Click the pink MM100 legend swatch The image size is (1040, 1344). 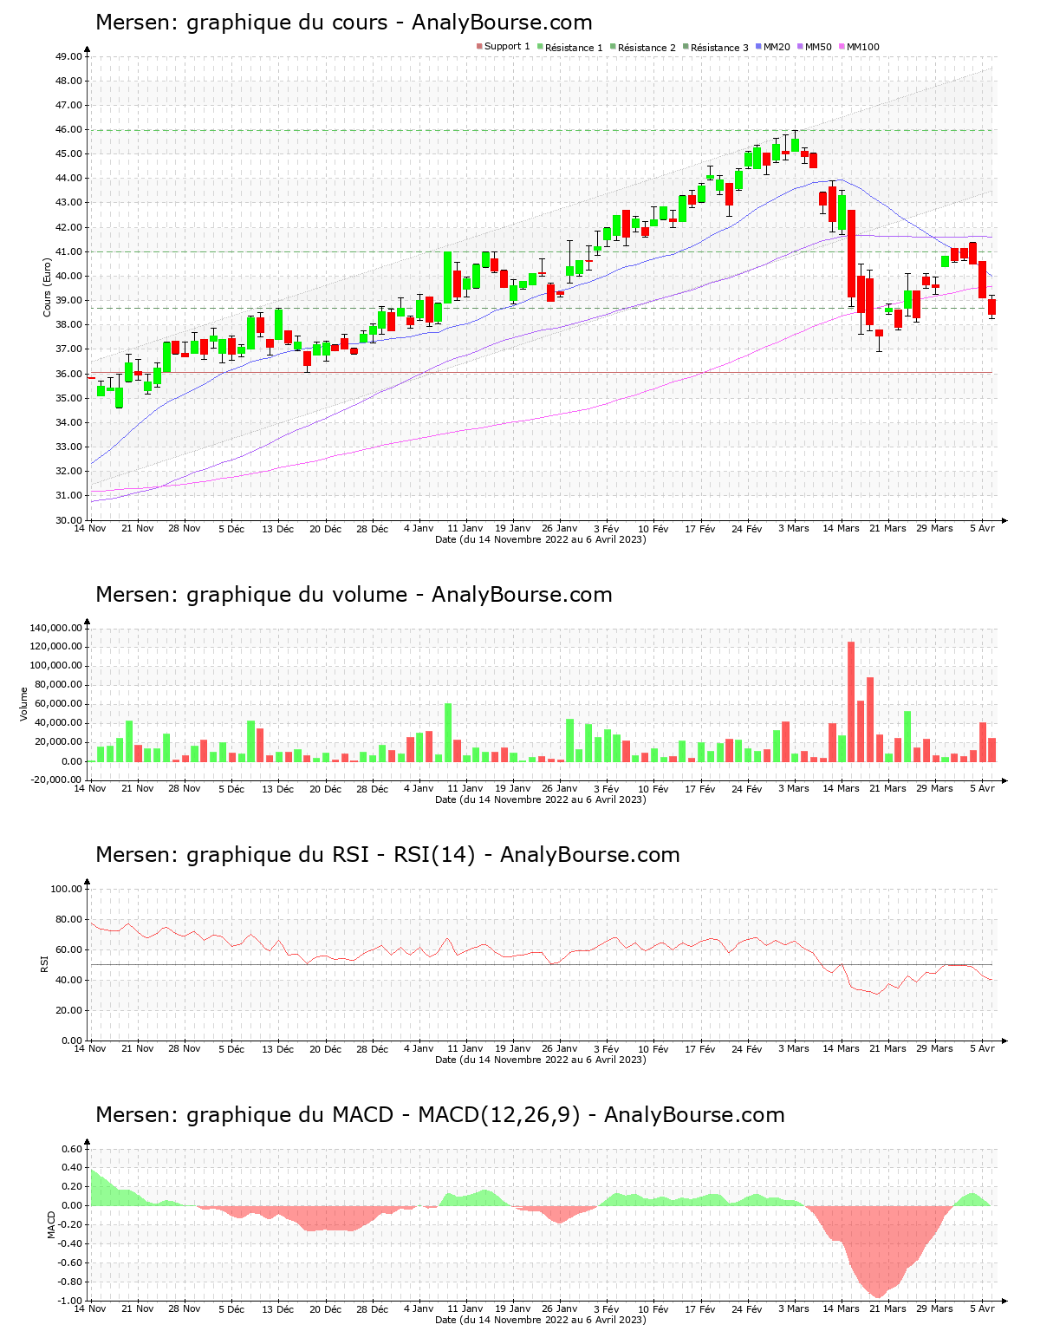842,47
